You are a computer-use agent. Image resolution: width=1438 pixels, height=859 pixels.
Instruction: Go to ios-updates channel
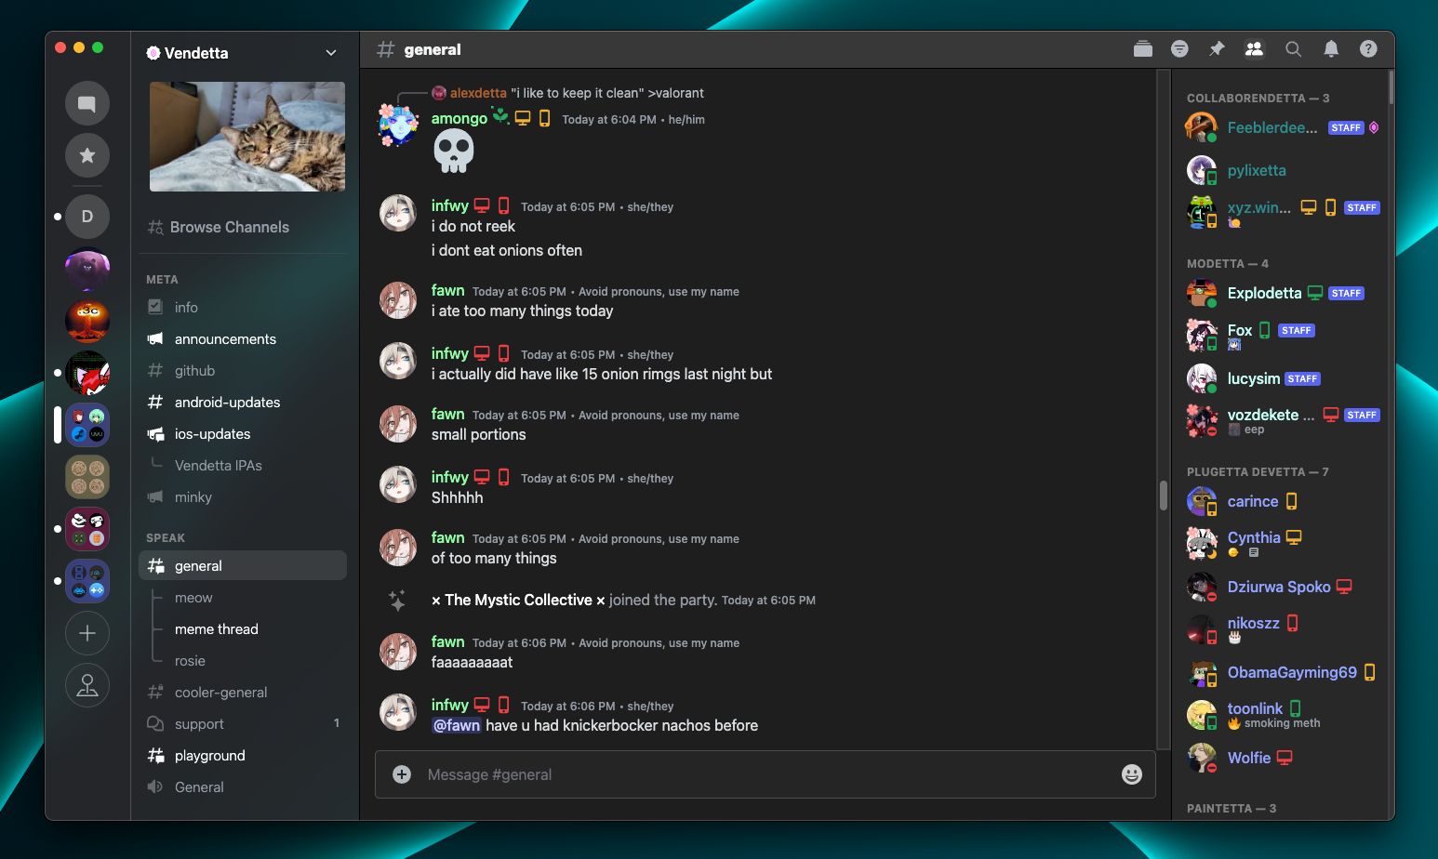(x=243, y=433)
